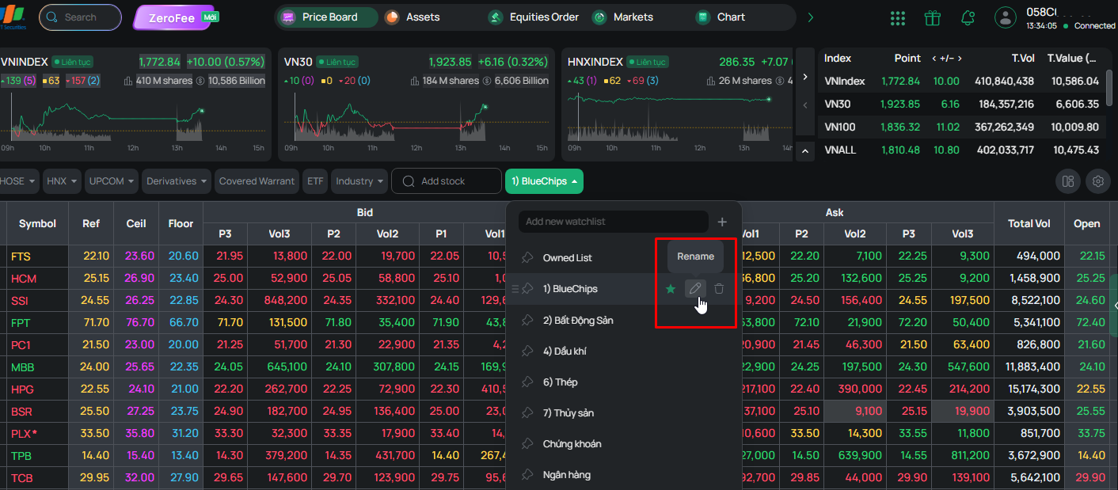
Task: Select the 4) Dầu khí watchlist
Action: [565, 351]
